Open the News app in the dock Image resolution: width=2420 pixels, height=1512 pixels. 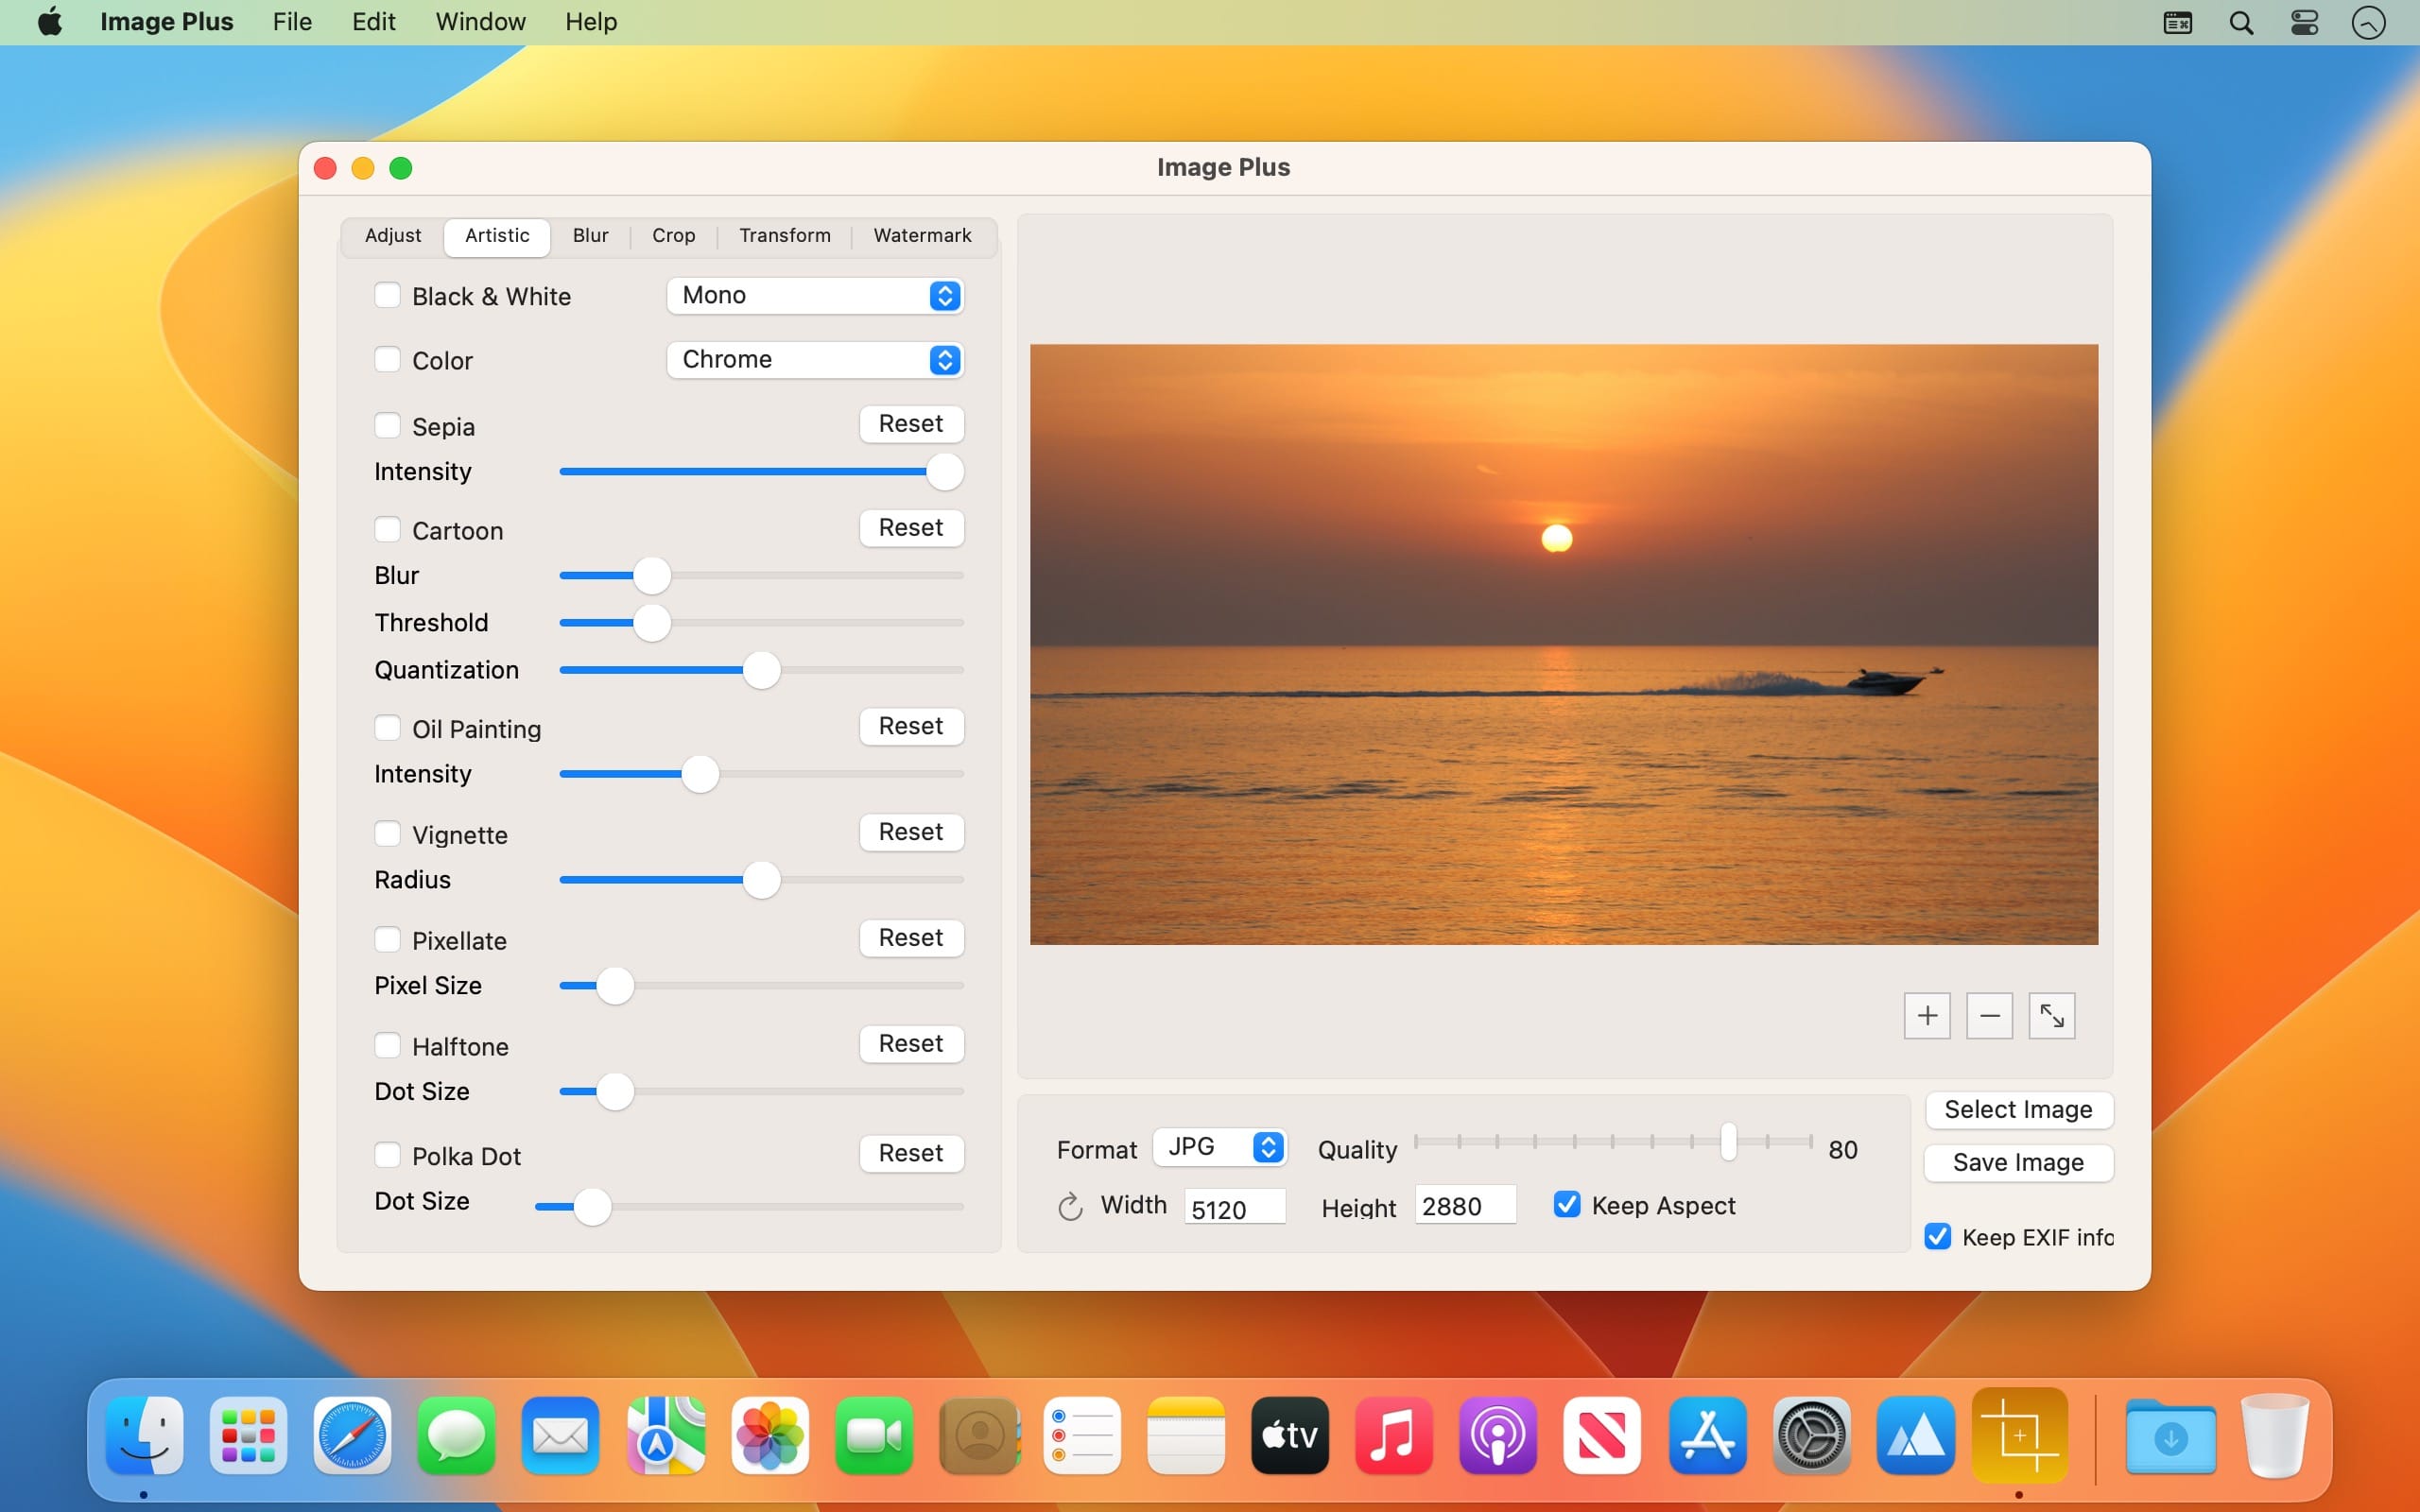1602,1436
